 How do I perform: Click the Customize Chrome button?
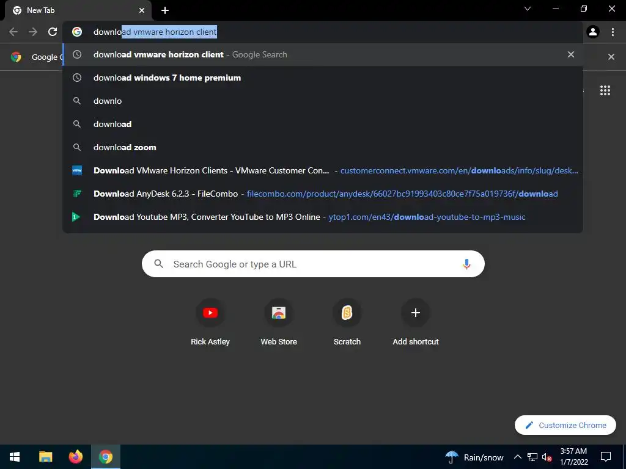coord(565,425)
